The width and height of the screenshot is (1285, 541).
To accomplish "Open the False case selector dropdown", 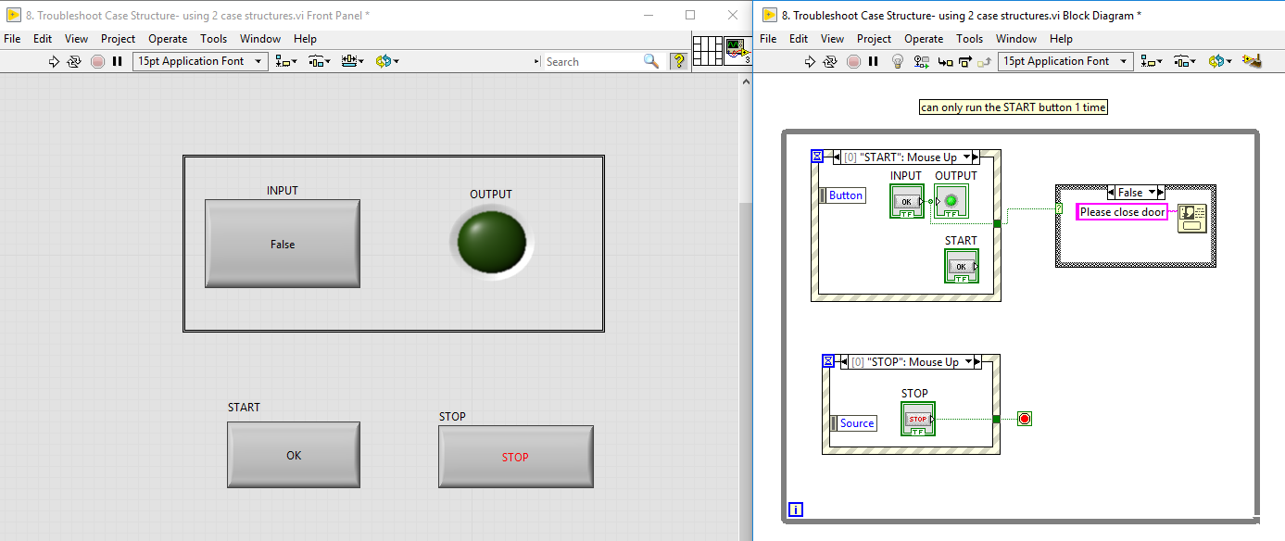I will (1155, 193).
